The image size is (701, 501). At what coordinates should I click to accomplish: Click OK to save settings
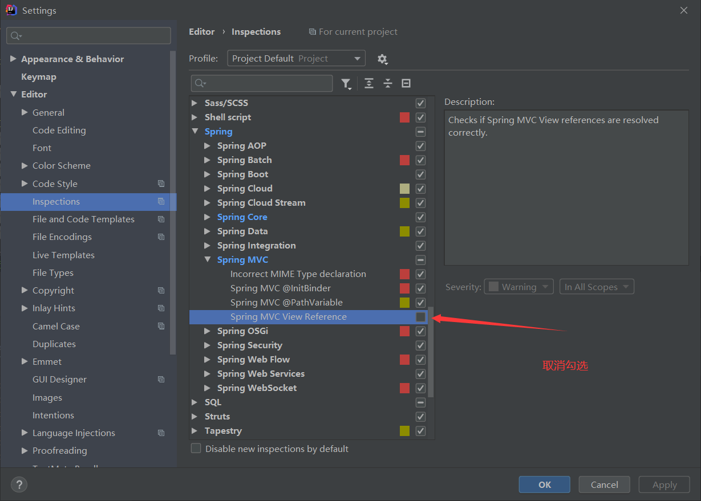(x=545, y=484)
